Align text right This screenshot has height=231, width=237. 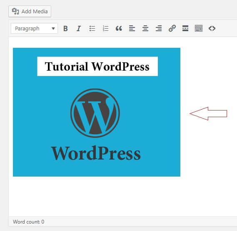[159, 28]
